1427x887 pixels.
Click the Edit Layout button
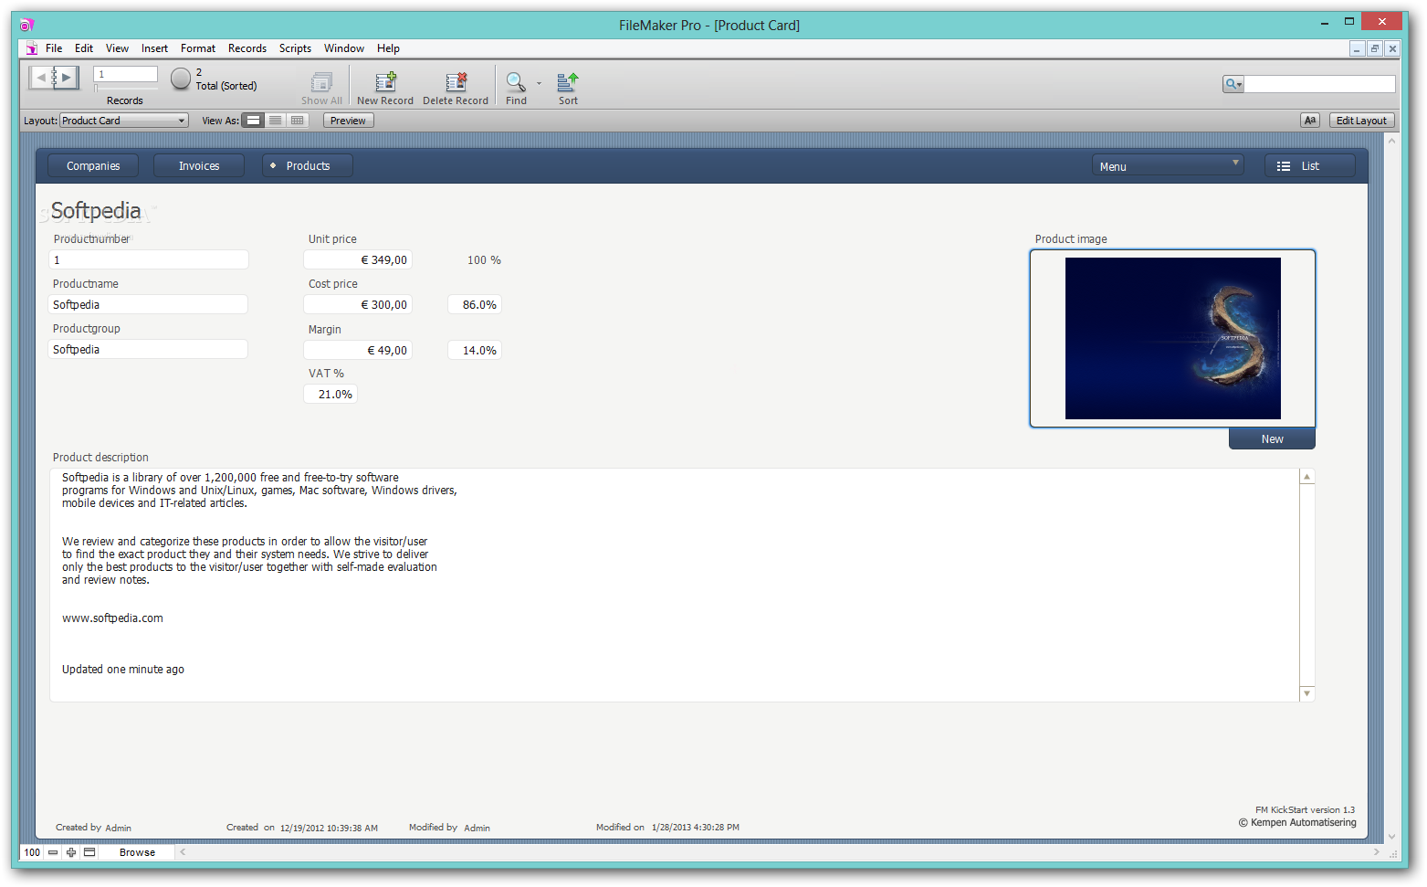(x=1361, y=121)
